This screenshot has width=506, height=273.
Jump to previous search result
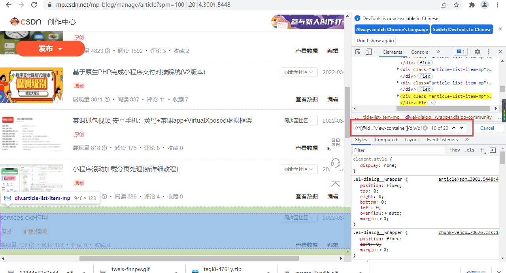tap(454, 128)
